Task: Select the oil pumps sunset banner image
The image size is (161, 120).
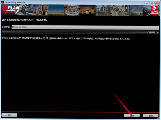Action: 88,10
